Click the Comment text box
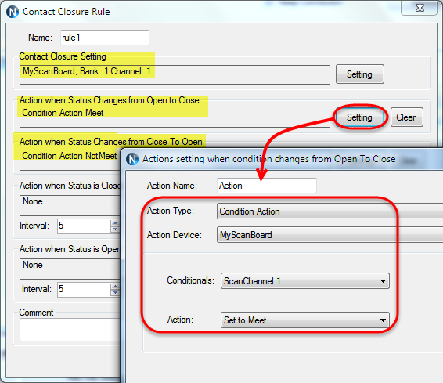The width and height of the screenshot is (443, 383). click(70, 330)
